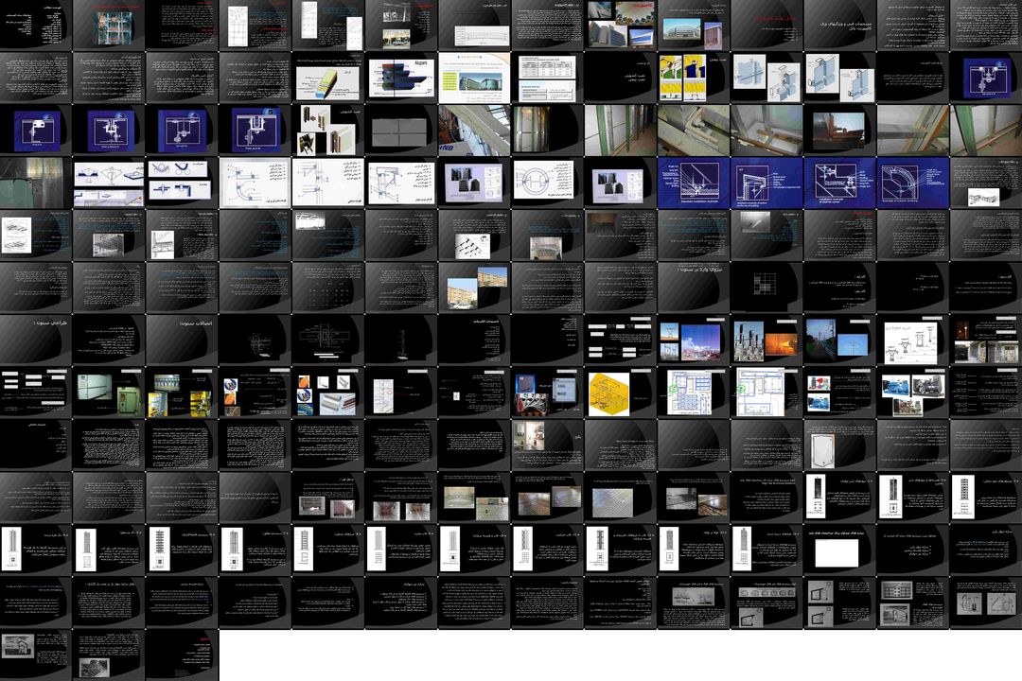1022x681 pixels.
Task: Open slide with two photos and white arrow
Action: pos(327,498)
